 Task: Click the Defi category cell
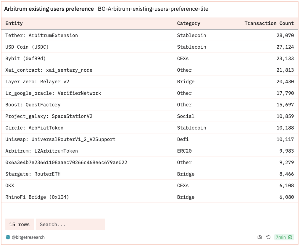183,139
